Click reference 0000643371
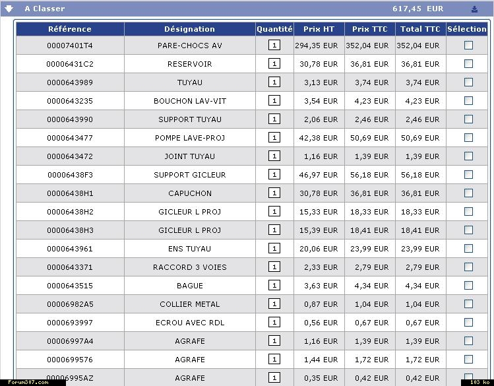 pyautogui.click(x=70, y=267)
